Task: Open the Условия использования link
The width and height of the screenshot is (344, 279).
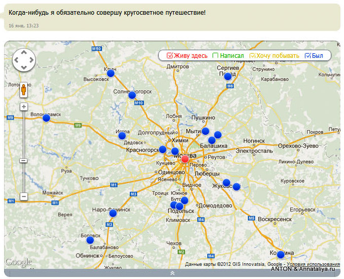Action: 313,264
